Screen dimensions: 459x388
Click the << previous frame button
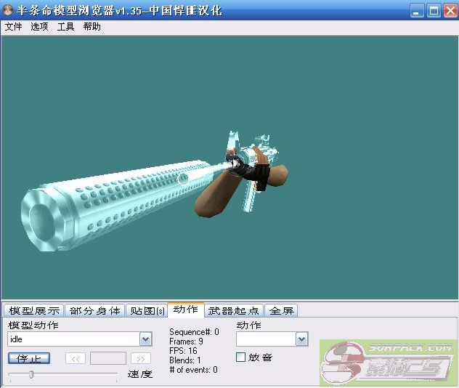[76, 358]
